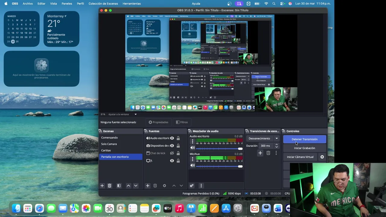Decrease transition duration with down stepper
Image resolution: width=386 pixels, height=217 pixels.
[277, 147]
